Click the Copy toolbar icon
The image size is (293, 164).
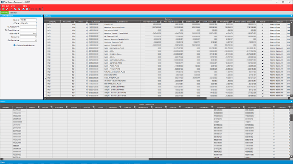pyautogui.click(x=15, y=9)
